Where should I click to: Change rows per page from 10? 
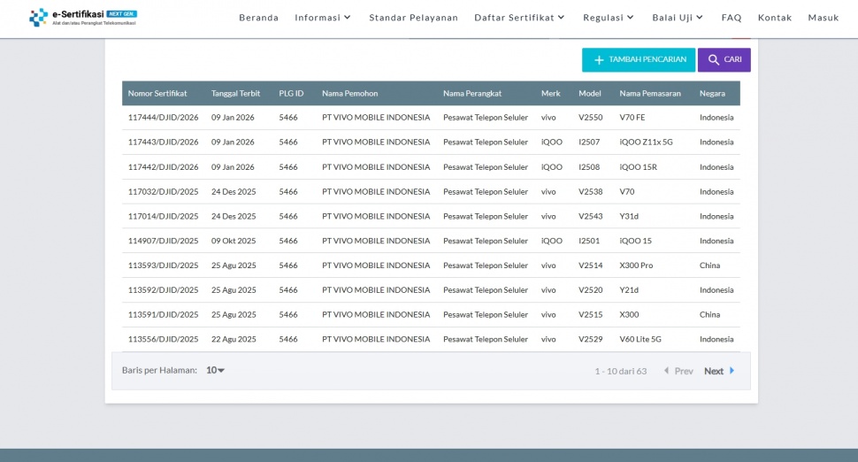(x=215, y=370)
